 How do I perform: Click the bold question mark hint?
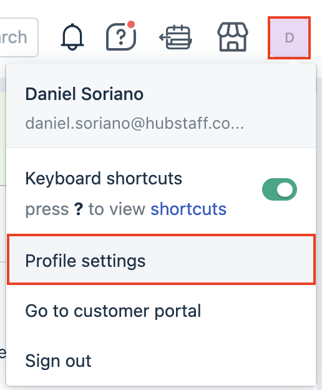click(79, 209)
